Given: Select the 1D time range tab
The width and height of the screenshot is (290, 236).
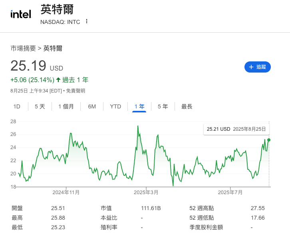Looking at the screenshot, I should pyautogui.click(x=17, y=106).
